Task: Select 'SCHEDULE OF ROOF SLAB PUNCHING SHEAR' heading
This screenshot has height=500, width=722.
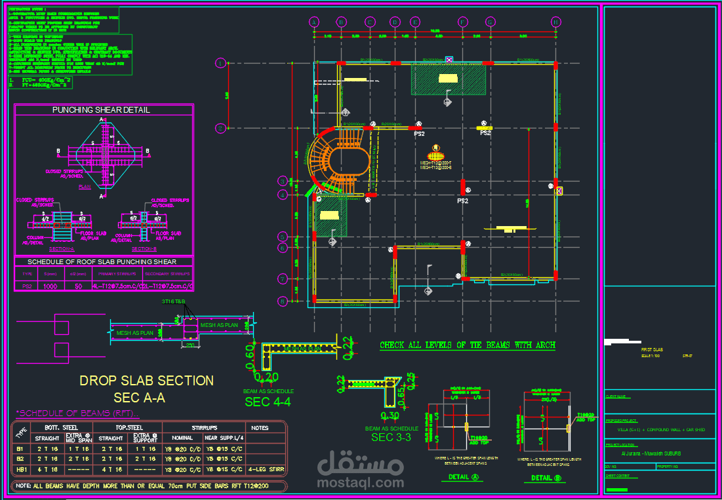Action: (102, 261)
